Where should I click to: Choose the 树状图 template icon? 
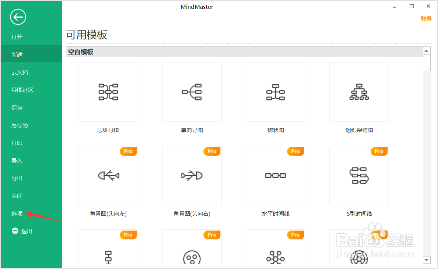point(276,92)
